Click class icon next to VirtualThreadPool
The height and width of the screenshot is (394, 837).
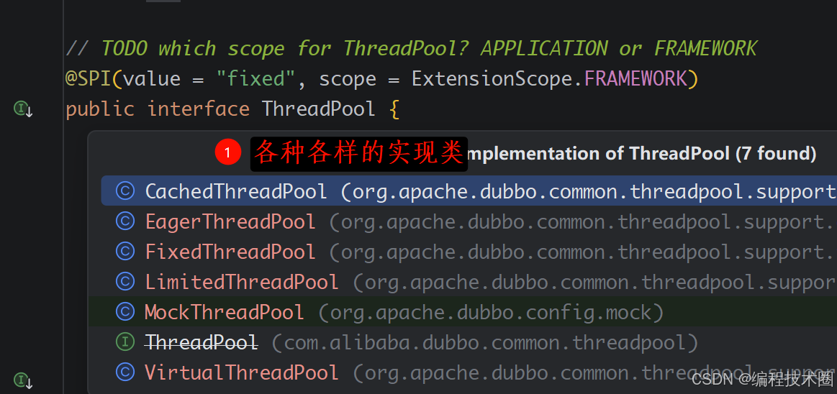point(125,372)
